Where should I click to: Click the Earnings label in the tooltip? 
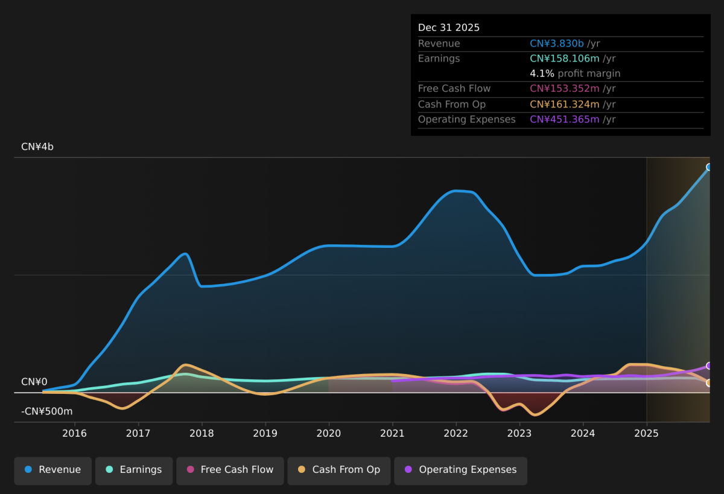[x=439, y=59]
